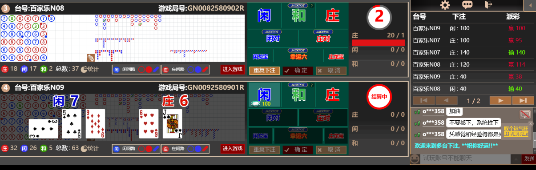This screenshot has width=536, height=170.
Task: Click the logout door icon
Action: click(x=488, y=5)
